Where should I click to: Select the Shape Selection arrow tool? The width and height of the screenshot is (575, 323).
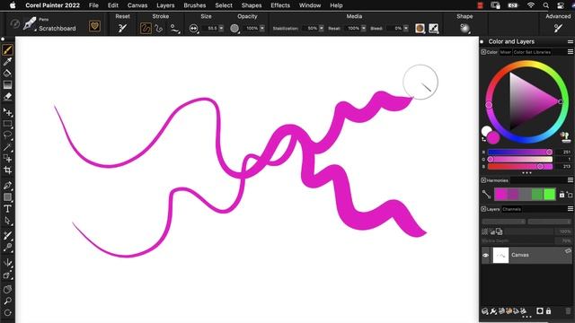tap(7, 221)
